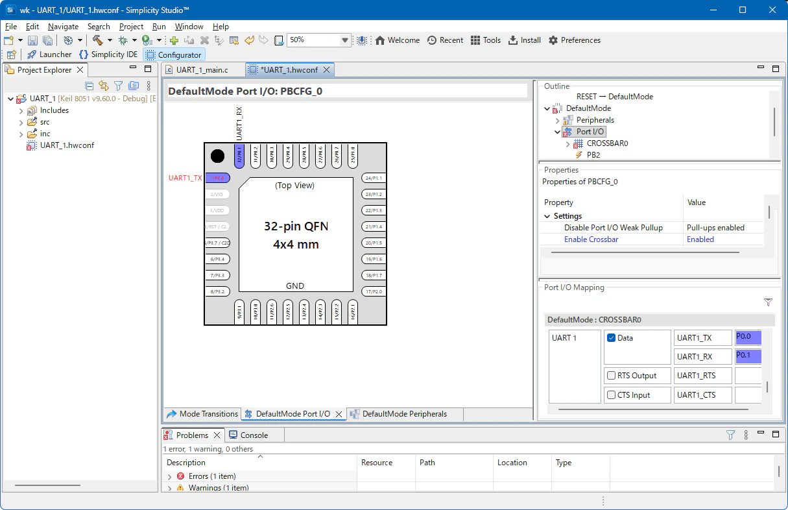Open the Welcome home page
This screenshot has width=788, height=510.
[x=398, y=40]
